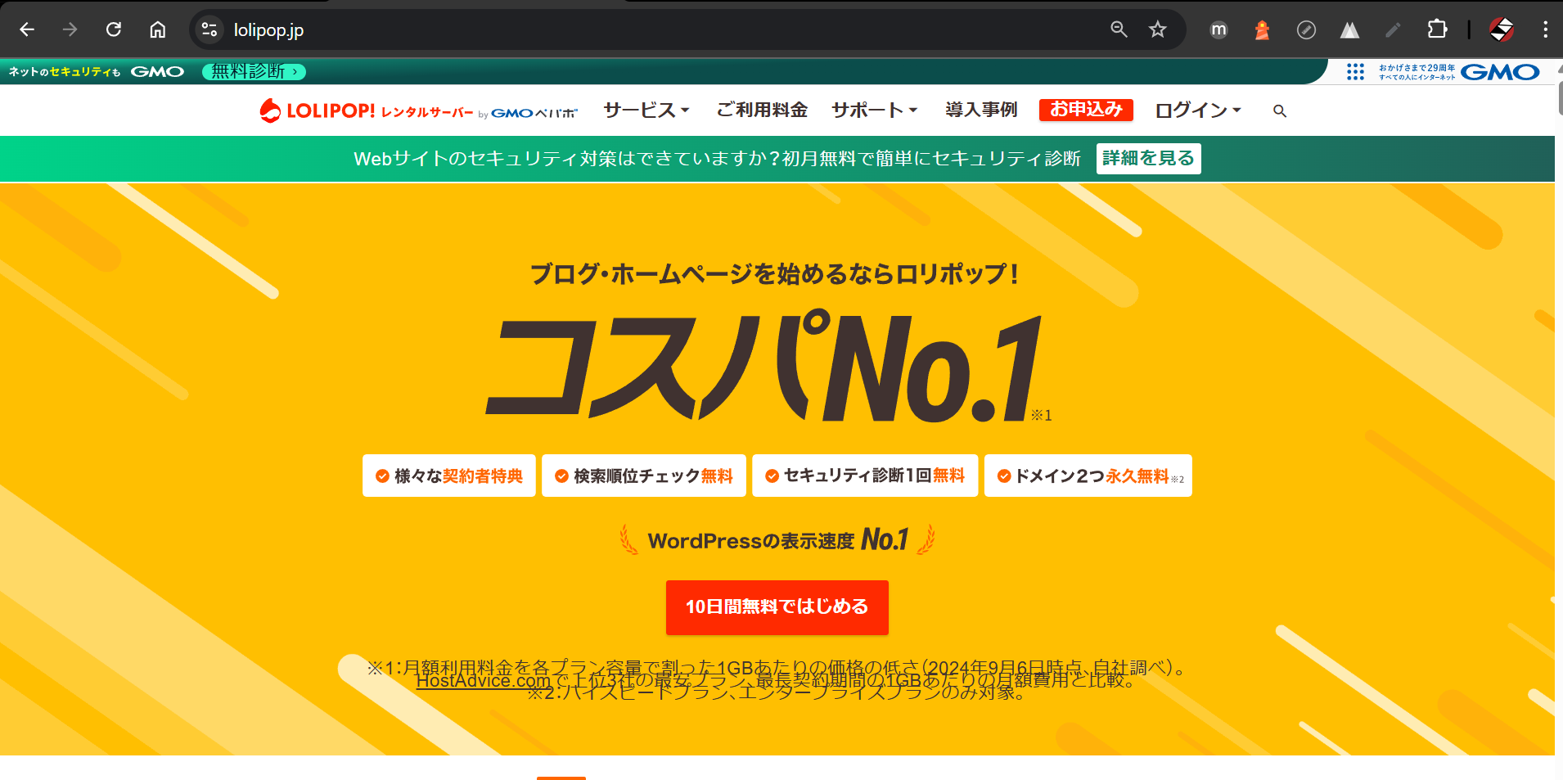Click the 10日間無料ではじめる button
The image size is (1563, 780).
click(x=777, y=607)
